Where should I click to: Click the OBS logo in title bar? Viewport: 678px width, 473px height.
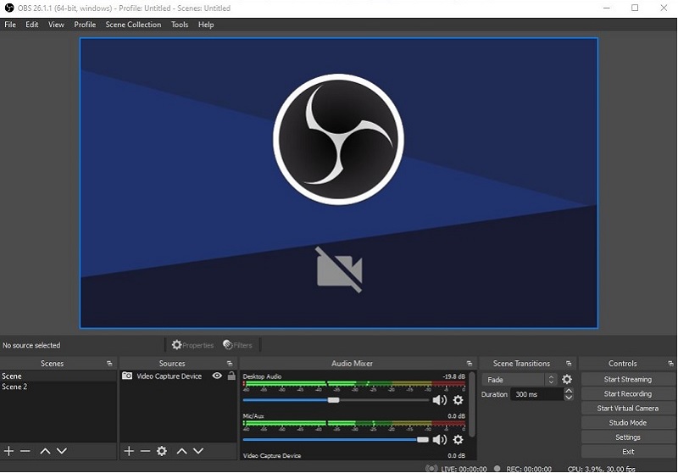pos(9,8)
